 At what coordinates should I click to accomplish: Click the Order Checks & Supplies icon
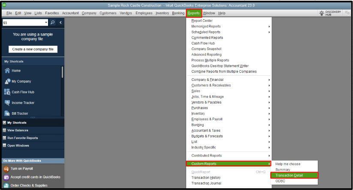coord(6,186)
